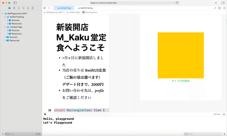Click the 28 lines indicator
The image size is (227, 136).
point(217,114)
